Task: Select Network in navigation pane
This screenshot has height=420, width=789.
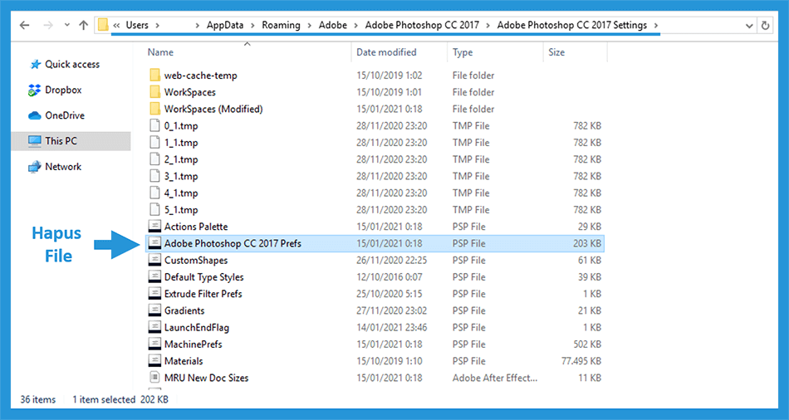Action: pos(63,167)
